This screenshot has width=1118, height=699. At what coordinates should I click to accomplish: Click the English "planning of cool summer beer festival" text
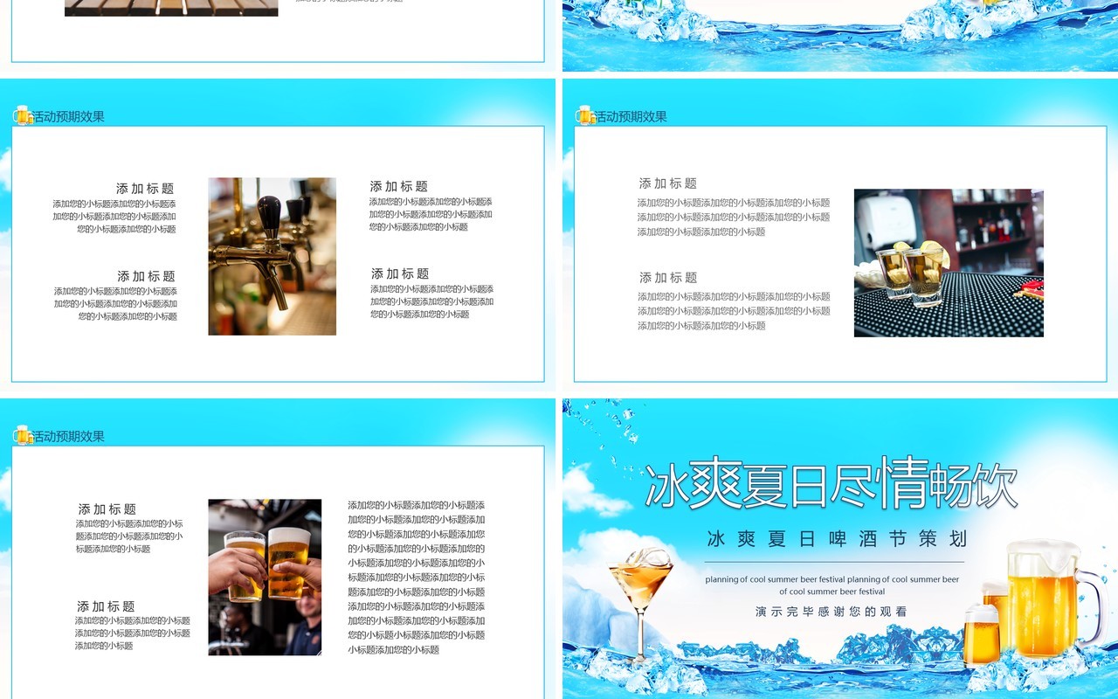pyautogui.click(x=832, y=585)
